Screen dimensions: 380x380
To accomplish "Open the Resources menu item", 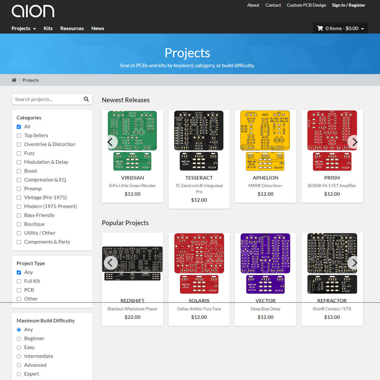I will click(x=72, y=28).
